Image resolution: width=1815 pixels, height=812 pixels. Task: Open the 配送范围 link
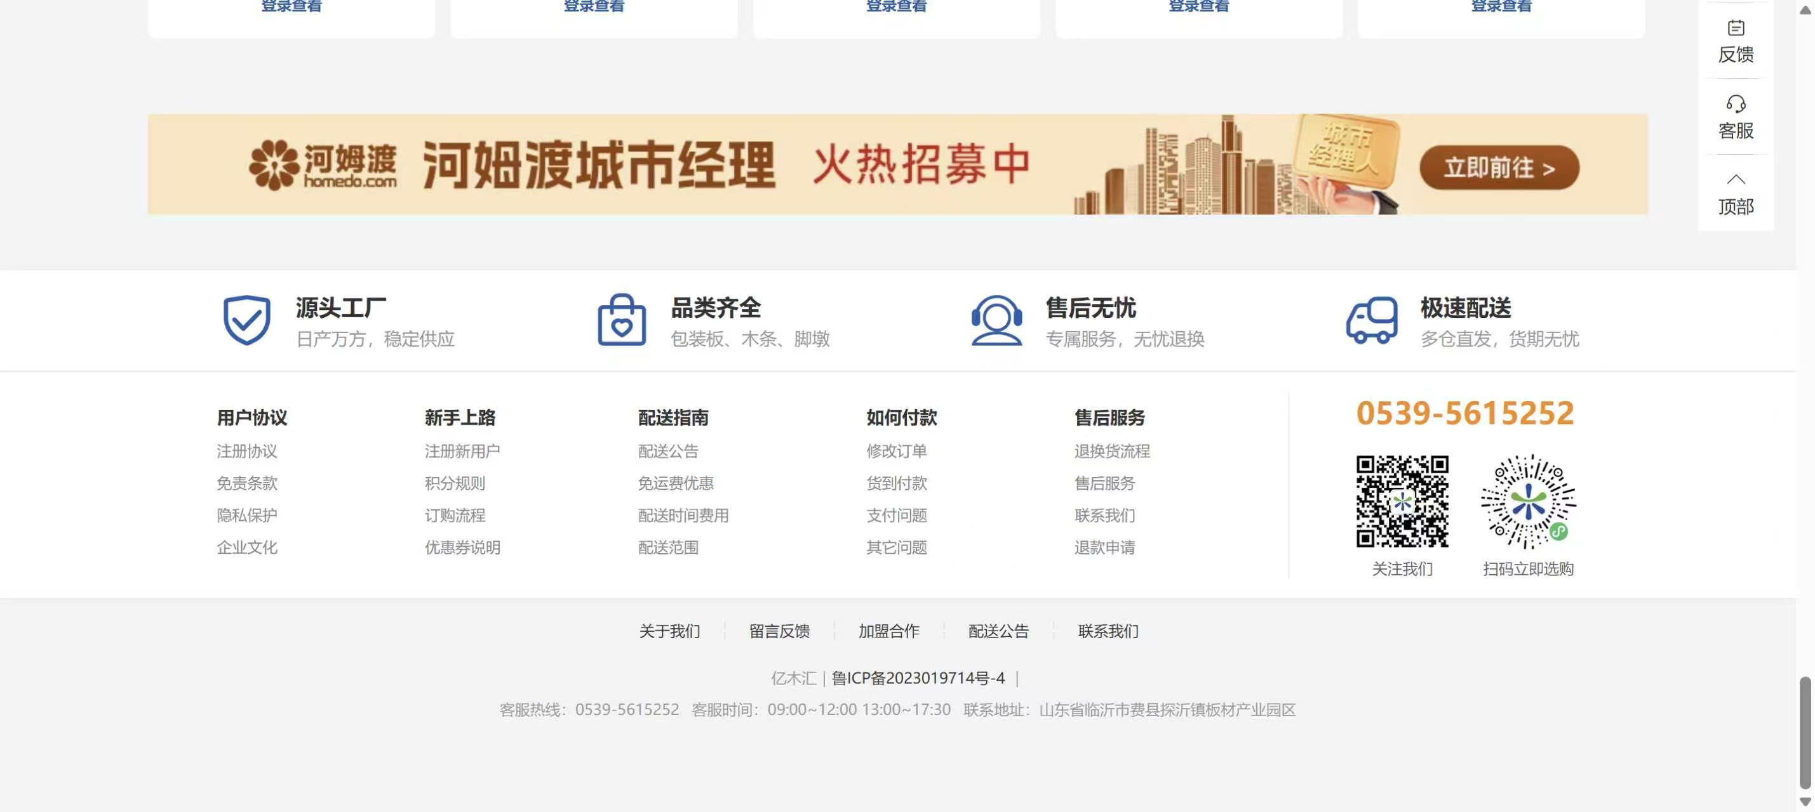(x=668, y=547)
